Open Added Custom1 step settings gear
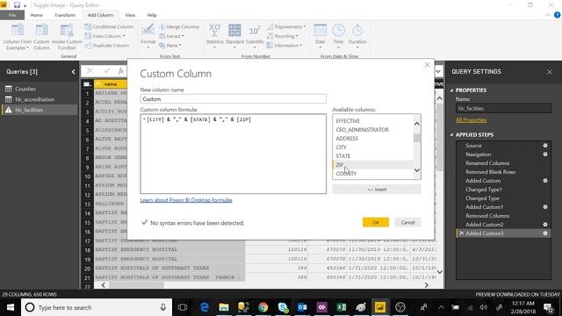Screen dimensions: 562x316 click(x=545, y=207)
